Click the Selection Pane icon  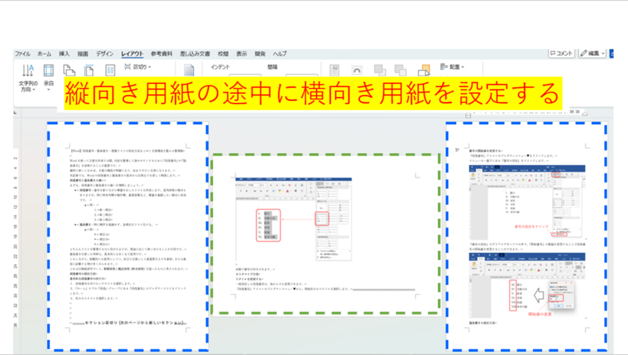click(x=423, y=70)
